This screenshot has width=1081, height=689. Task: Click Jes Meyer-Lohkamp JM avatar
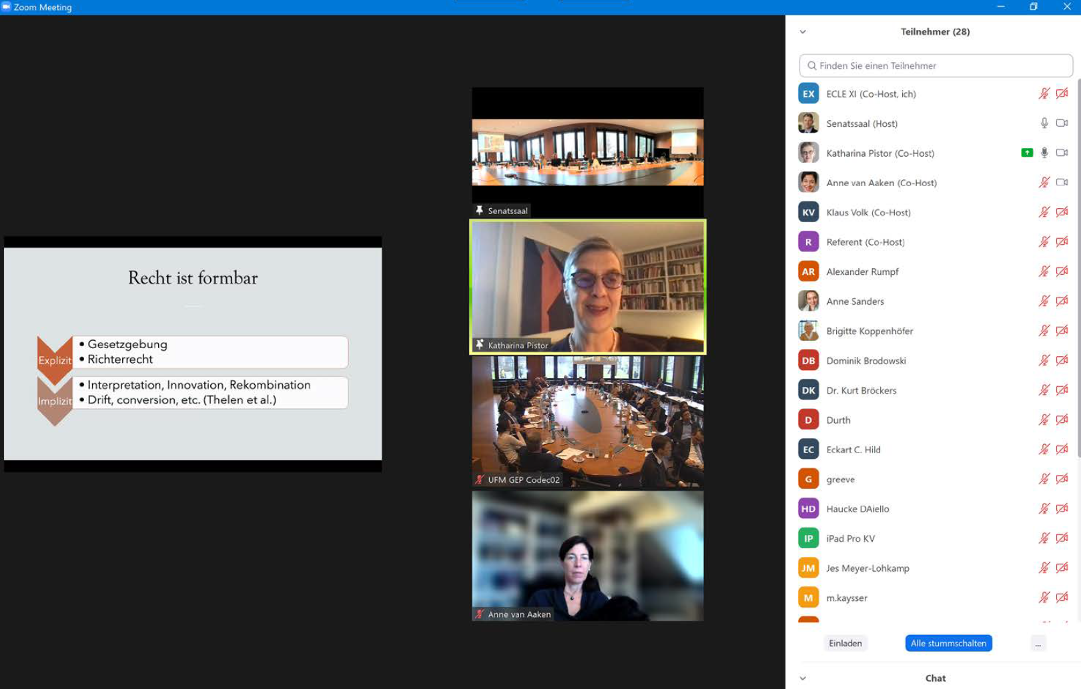click(x=808, y=568)
